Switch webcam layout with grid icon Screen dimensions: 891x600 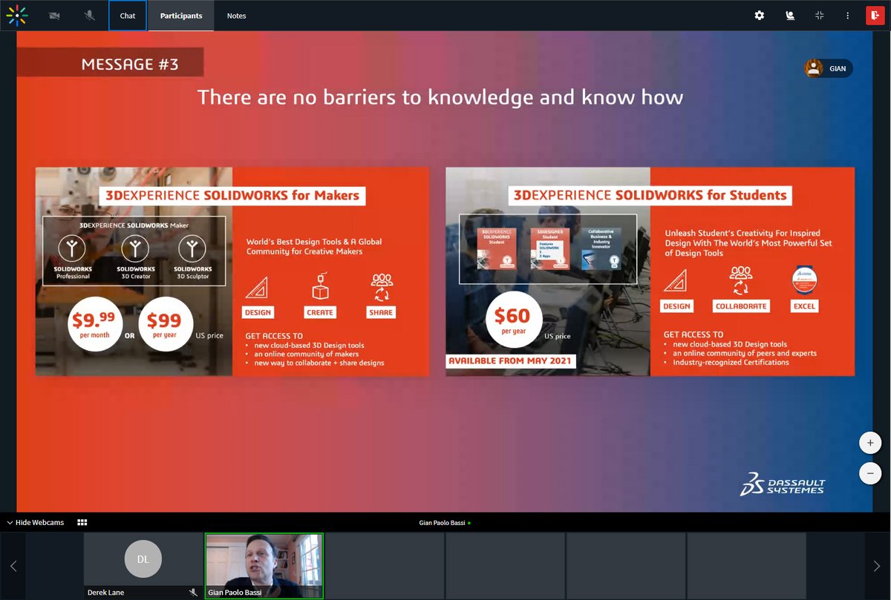(x=82, y=522)
